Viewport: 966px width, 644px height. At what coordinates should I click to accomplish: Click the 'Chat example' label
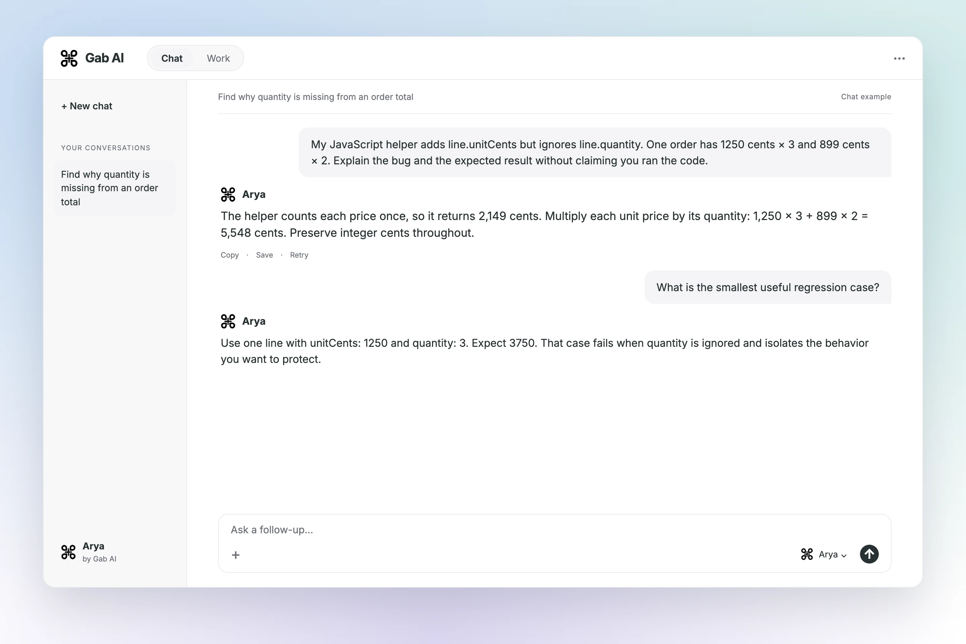point(866,97)
